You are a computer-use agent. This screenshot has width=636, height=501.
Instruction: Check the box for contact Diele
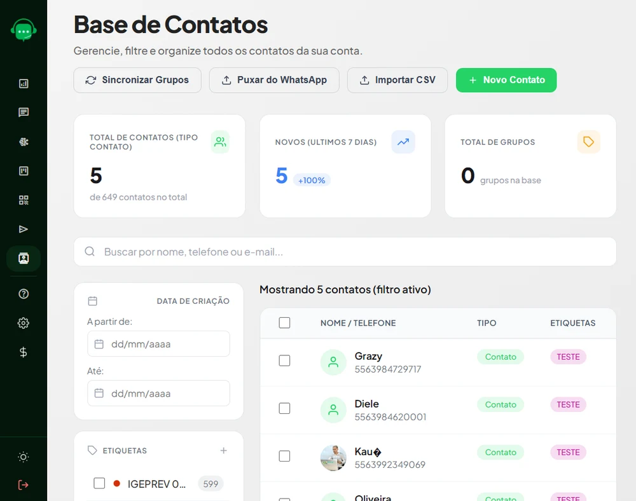[x=284, y=408]
